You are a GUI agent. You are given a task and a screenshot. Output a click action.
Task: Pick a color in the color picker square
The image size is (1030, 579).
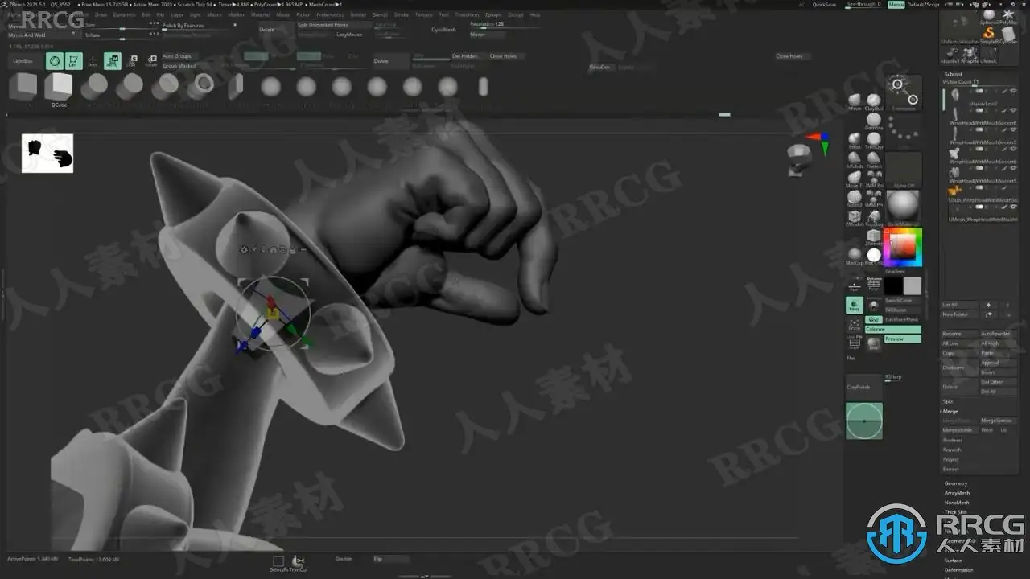[x=902, y=248]
